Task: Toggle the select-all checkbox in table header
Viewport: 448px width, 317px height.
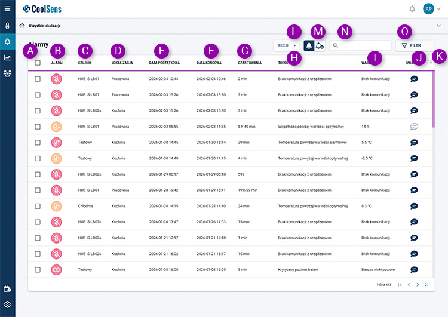Action: pyautogui.click(x=38, y=63)
